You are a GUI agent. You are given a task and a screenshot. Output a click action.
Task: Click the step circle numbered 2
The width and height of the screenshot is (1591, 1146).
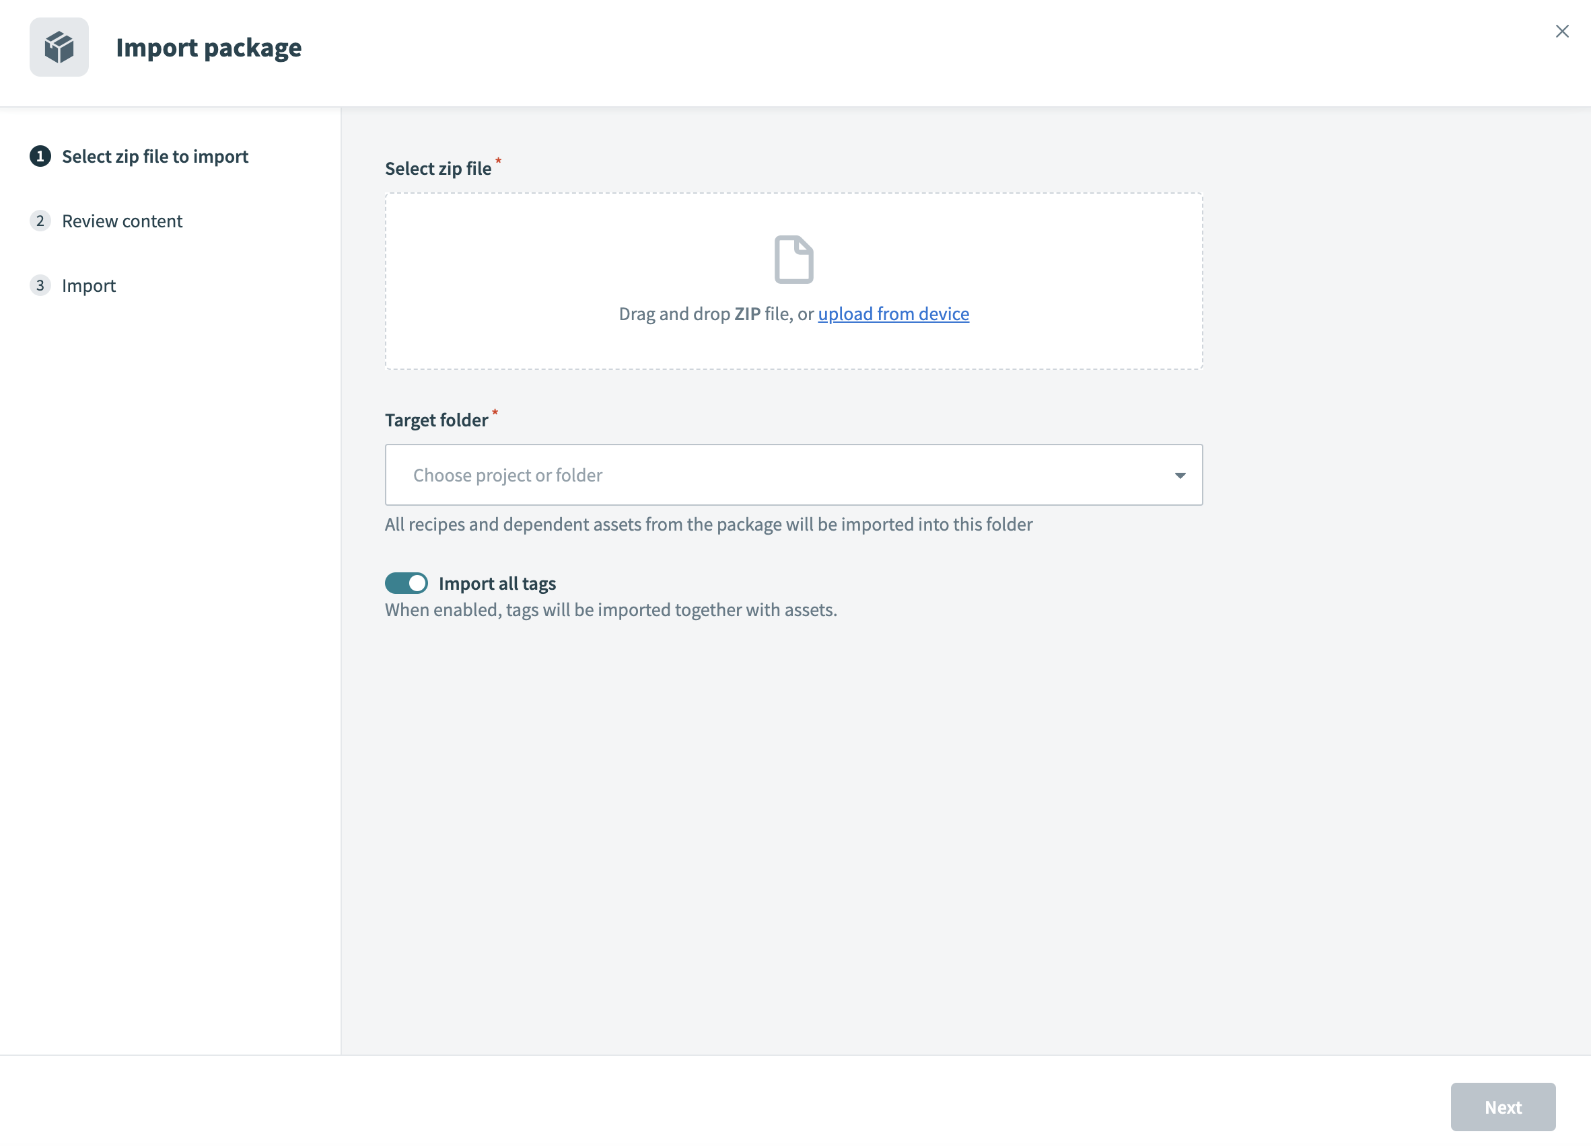40,220
